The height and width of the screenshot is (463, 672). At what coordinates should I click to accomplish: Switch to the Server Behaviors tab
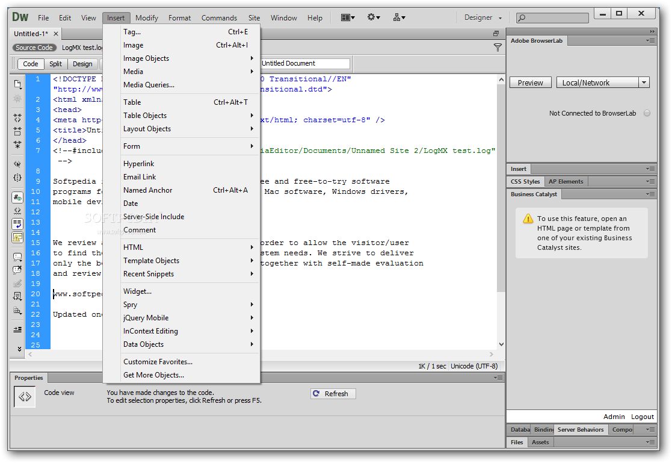[581, 429]
